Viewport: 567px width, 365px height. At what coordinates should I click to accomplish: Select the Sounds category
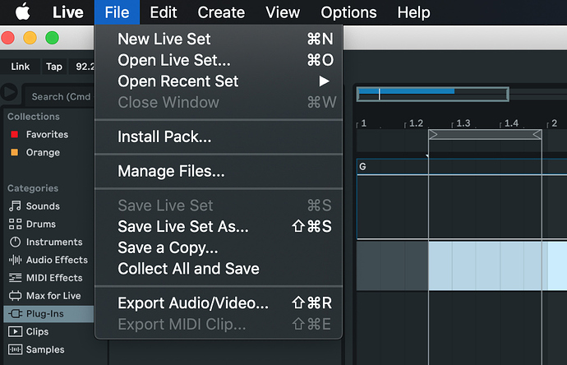(x=43, y=206)
